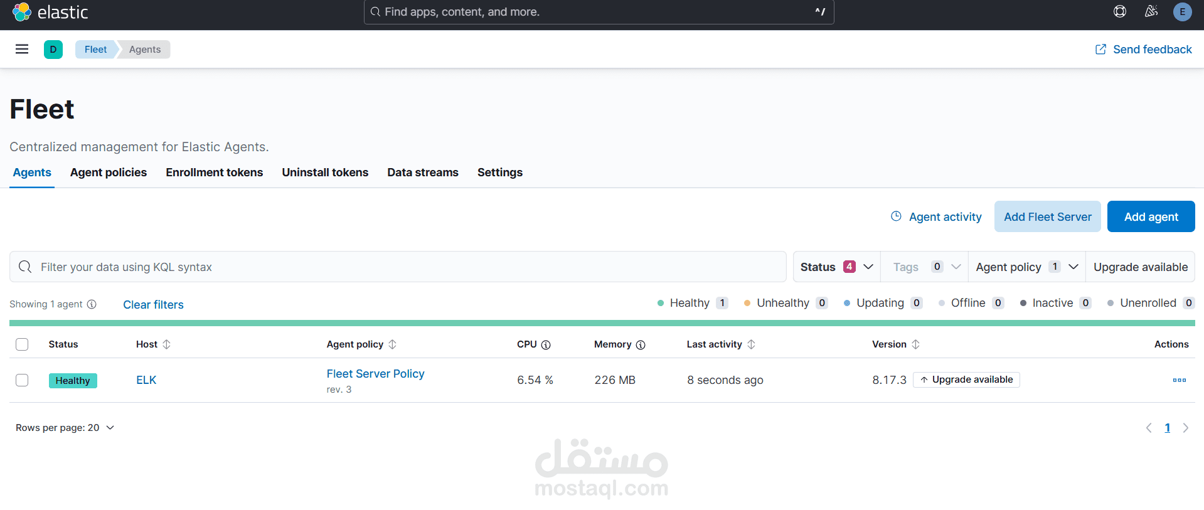Image resolution: width=1204 pixels, height=510 pixels.
Task: Click the Updating 0 summary count
Action: pyautogui.click(x=883, y=303)
